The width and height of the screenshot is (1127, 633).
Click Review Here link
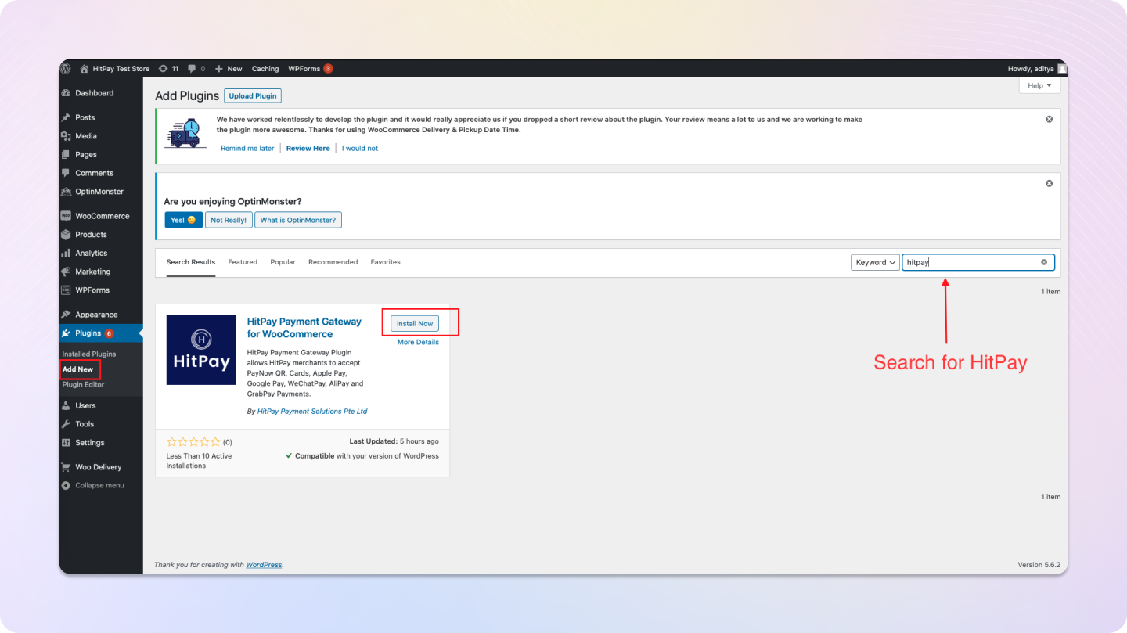(308, 148)
